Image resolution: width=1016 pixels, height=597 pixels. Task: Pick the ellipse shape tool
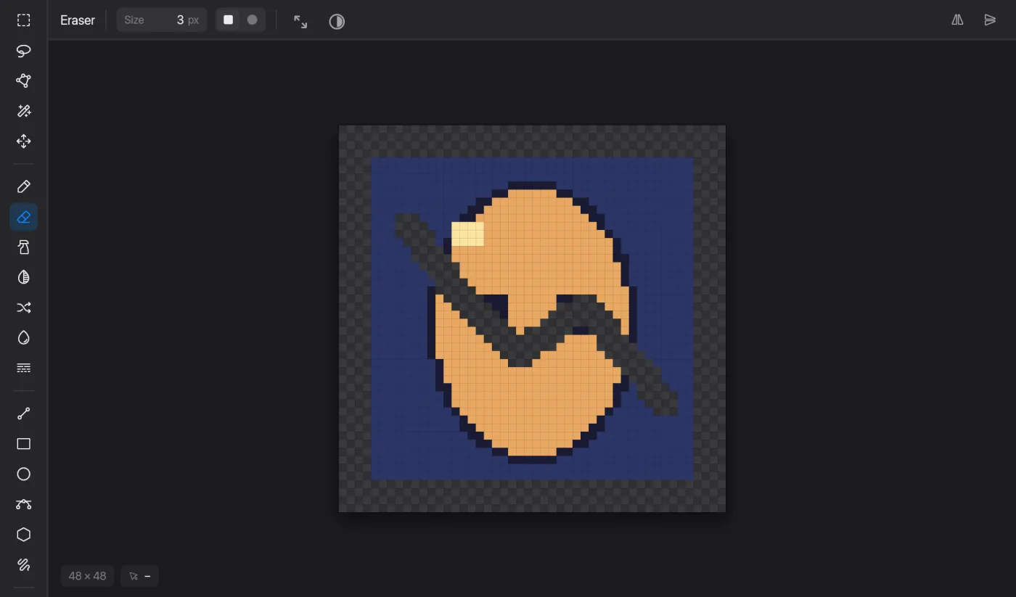pos(24,474)
